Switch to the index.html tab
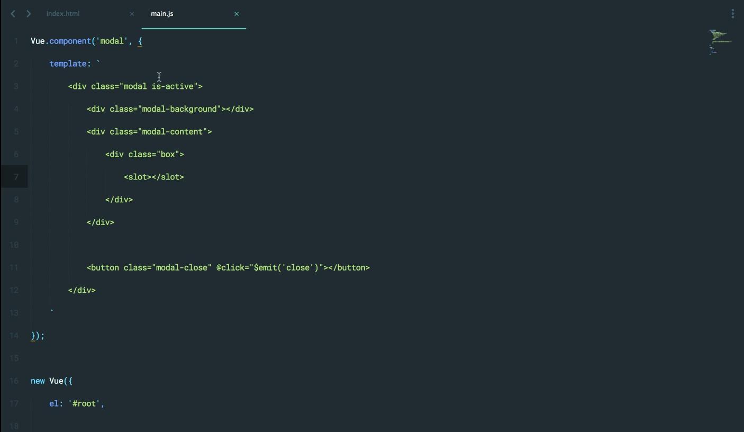The image size is (744, 432). (x=63, y=14)
